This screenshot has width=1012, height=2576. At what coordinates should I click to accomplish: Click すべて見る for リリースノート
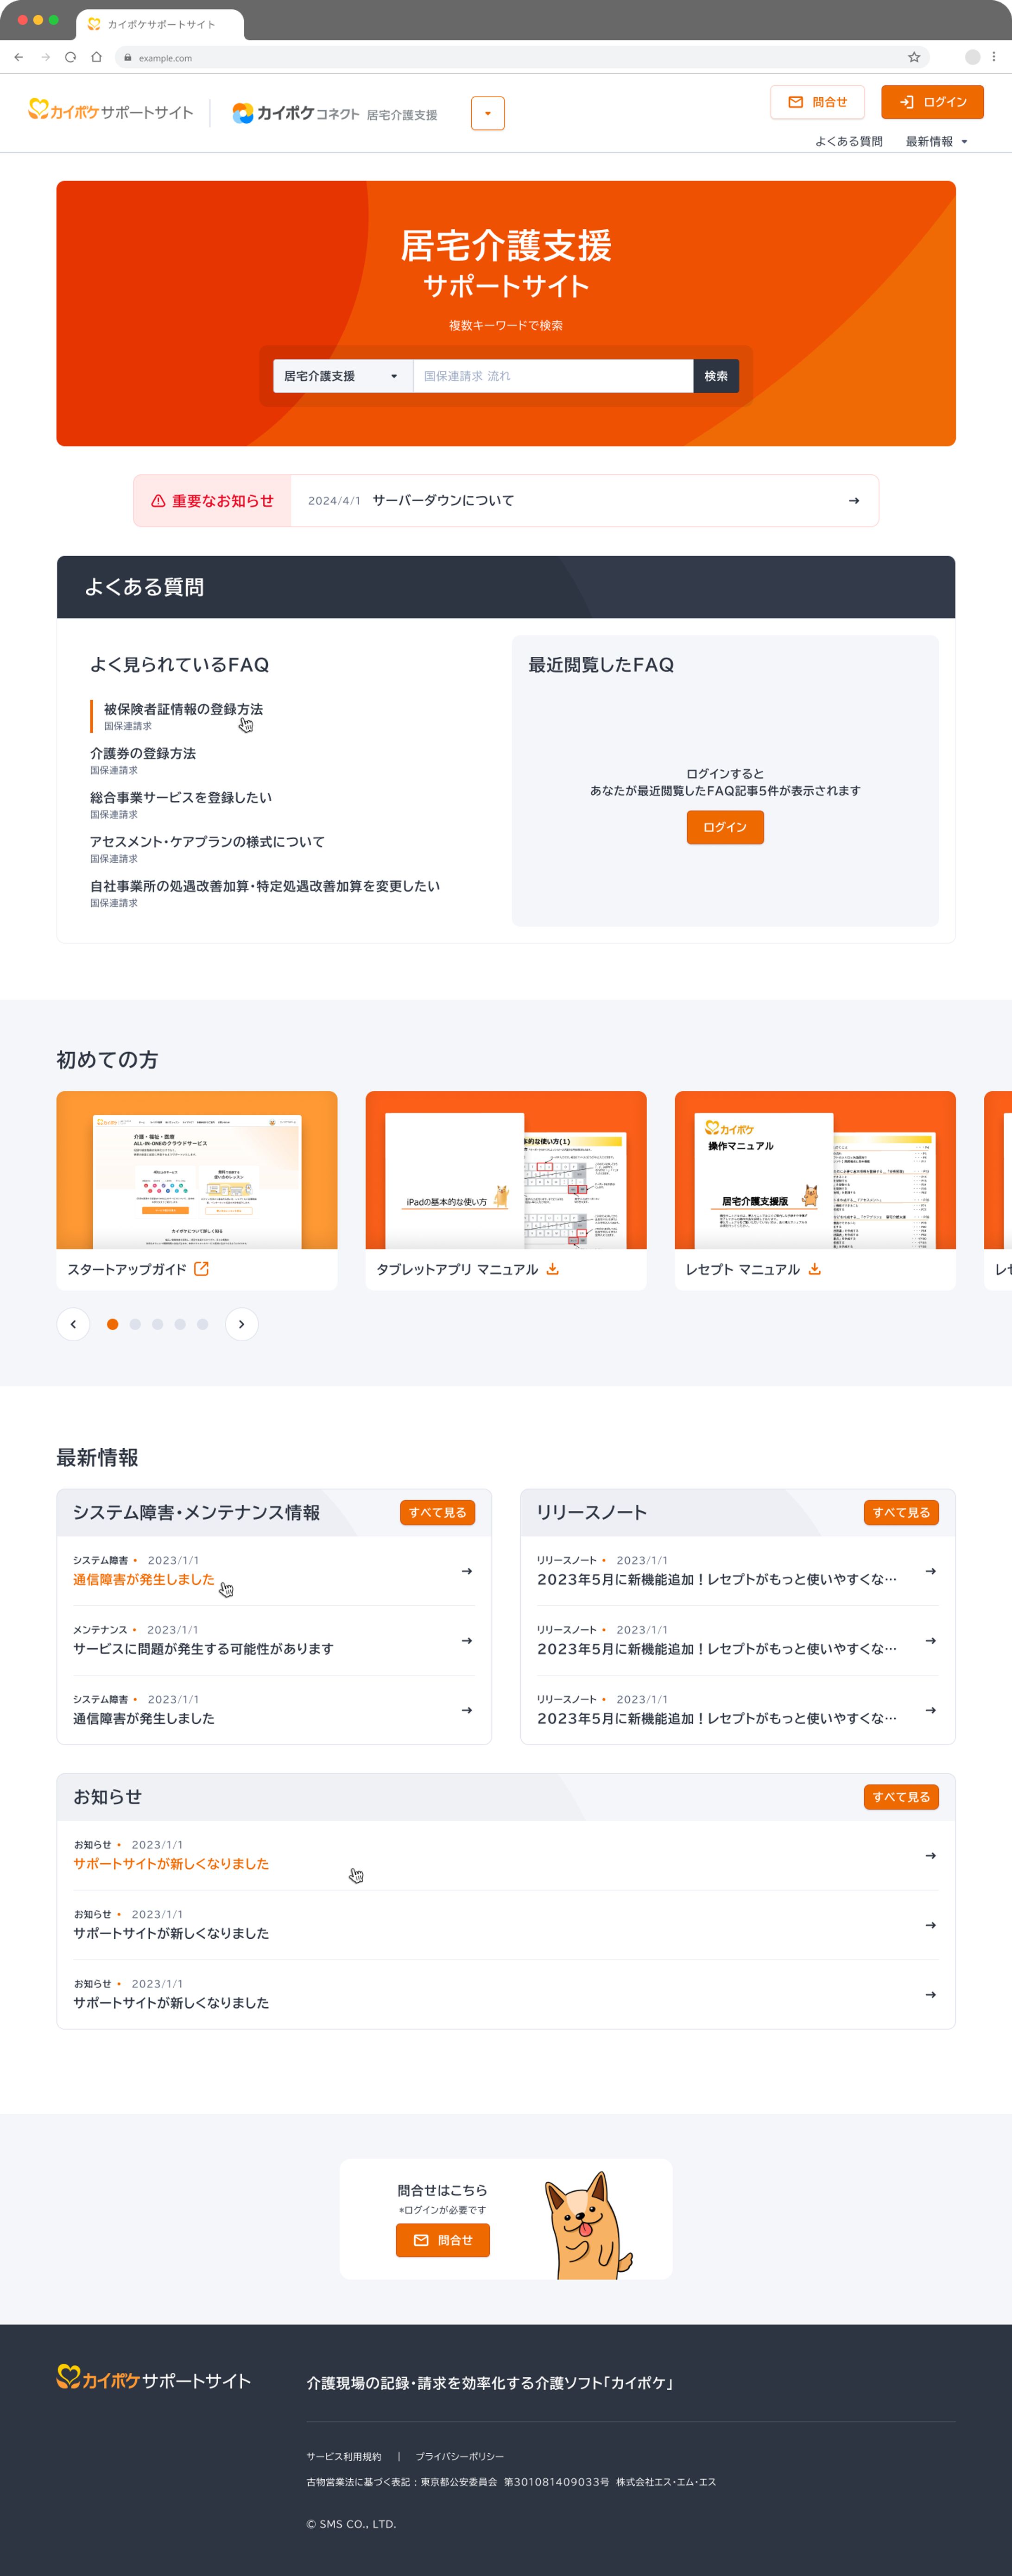coord(901,1512)
